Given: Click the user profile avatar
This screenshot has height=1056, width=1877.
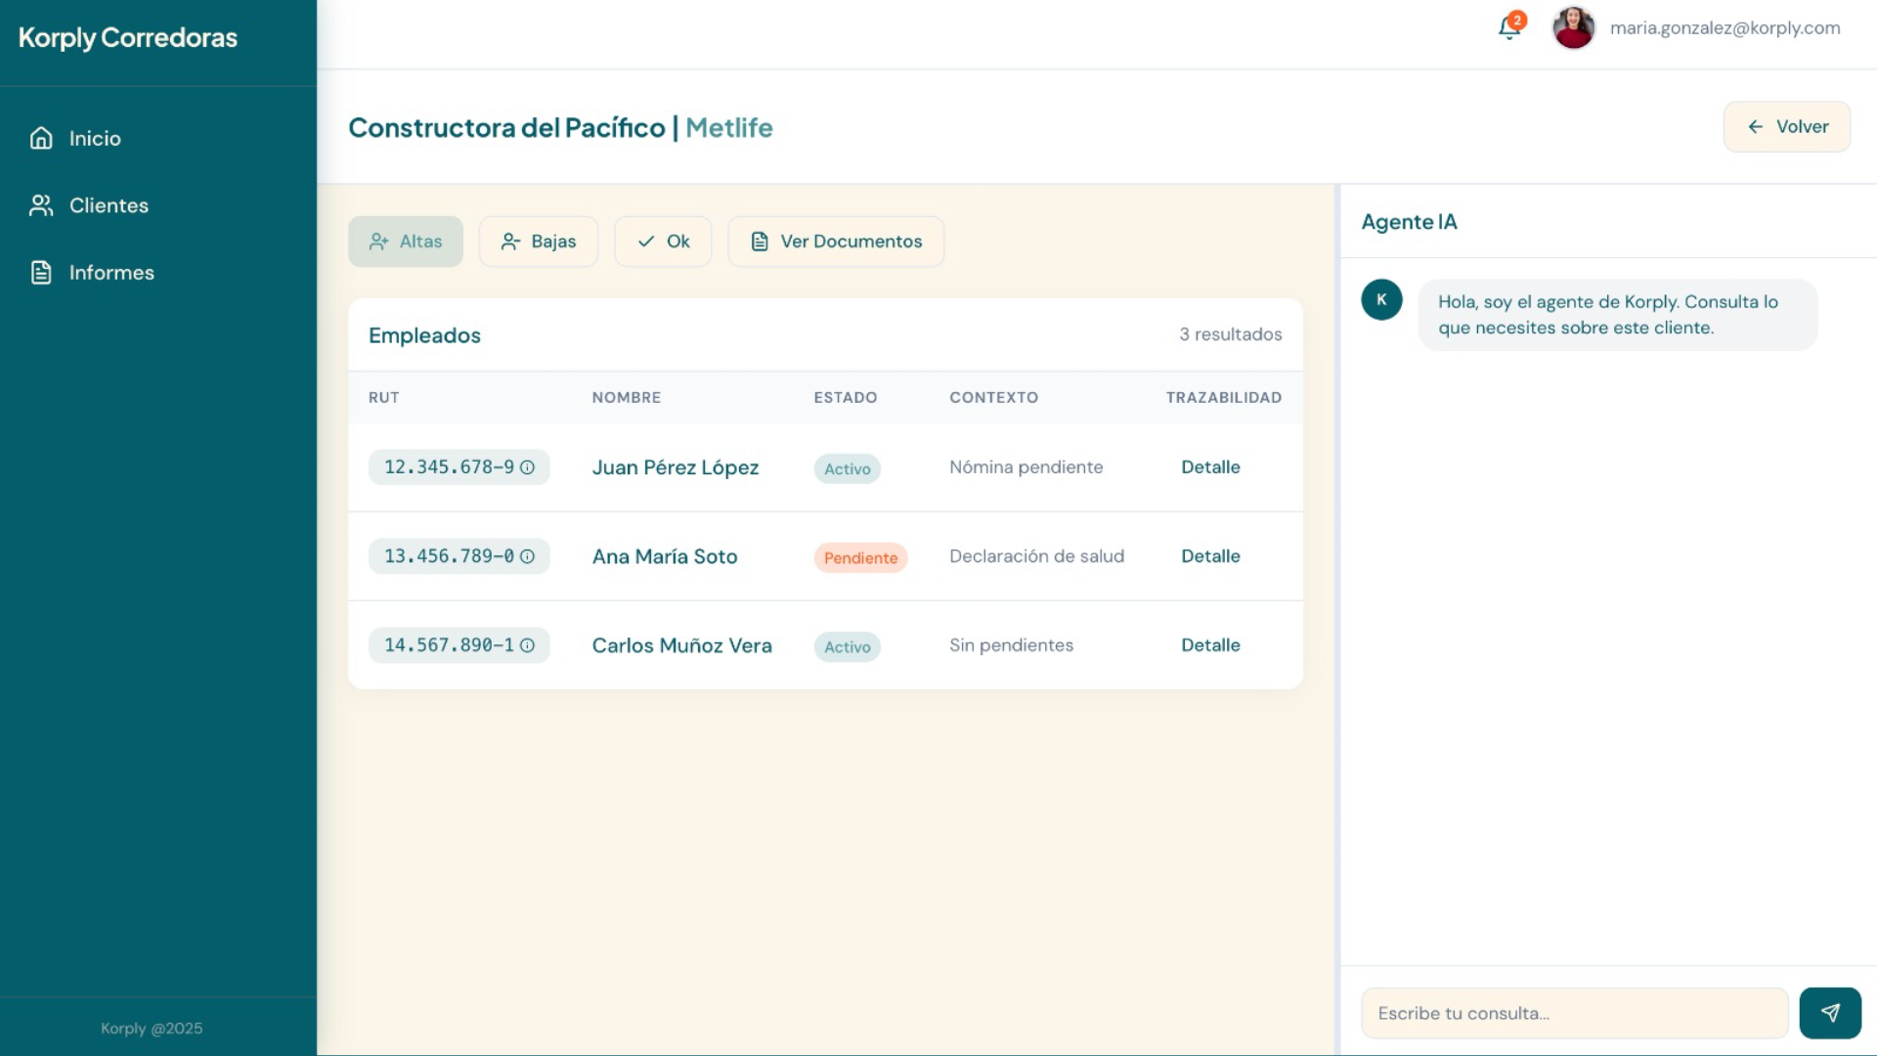Looking at the screenshot, I should [1573, 28].
